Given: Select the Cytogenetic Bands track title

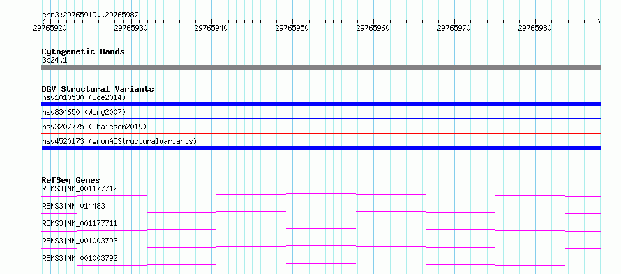Looking at the screenshot, I should [x=83, y=51].
